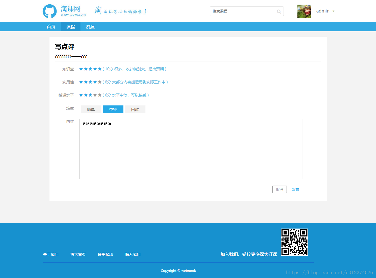The image size is (376, 278).
Task: Select fifth gray star in 实用性 rating
Action: coord(100,82)
